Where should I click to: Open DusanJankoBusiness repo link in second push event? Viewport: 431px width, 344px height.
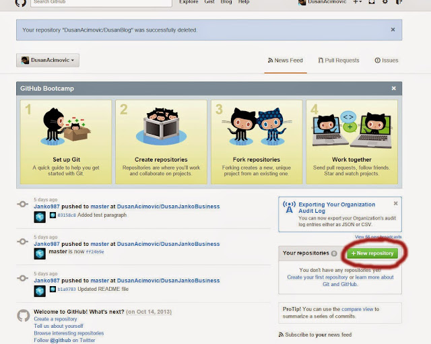click(x=168, y=244)
